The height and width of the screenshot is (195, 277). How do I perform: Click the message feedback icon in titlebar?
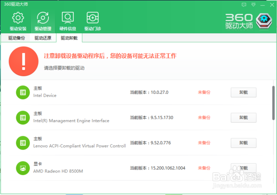pyautogui.click(x=244, y=5)
